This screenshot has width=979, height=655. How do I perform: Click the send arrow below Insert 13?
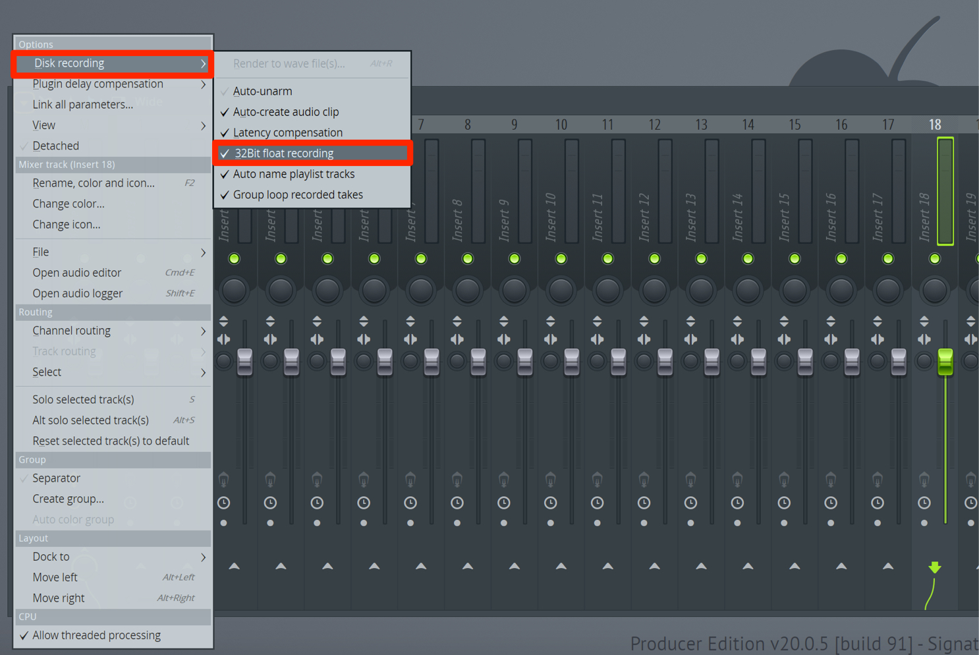(701, 566)
